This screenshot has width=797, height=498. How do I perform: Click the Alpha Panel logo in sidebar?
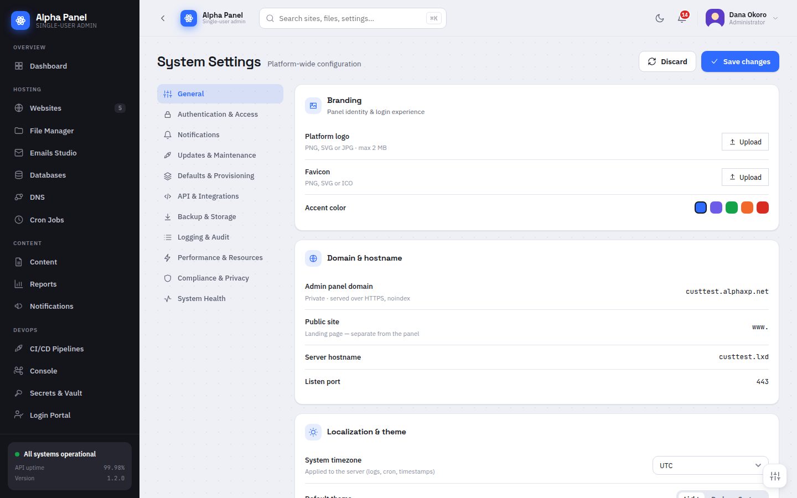[20, 20]
